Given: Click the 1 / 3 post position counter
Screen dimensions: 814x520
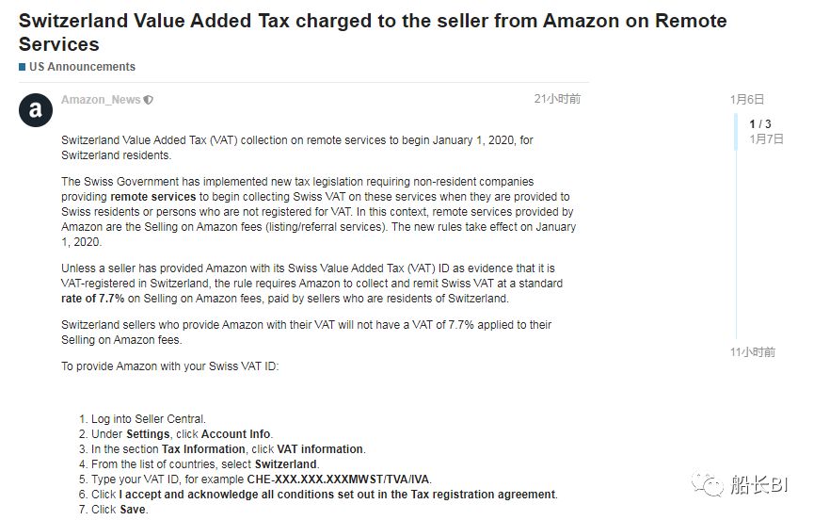Looking at the screenshot, I should point(759,124).
